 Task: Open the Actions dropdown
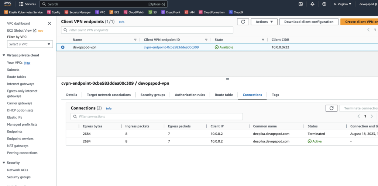tap(264, 22)
